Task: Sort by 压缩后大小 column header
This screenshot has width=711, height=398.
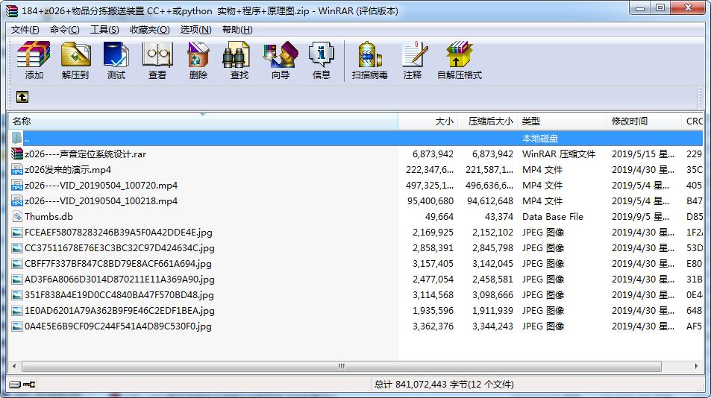Action: click(x=487, y=121)
